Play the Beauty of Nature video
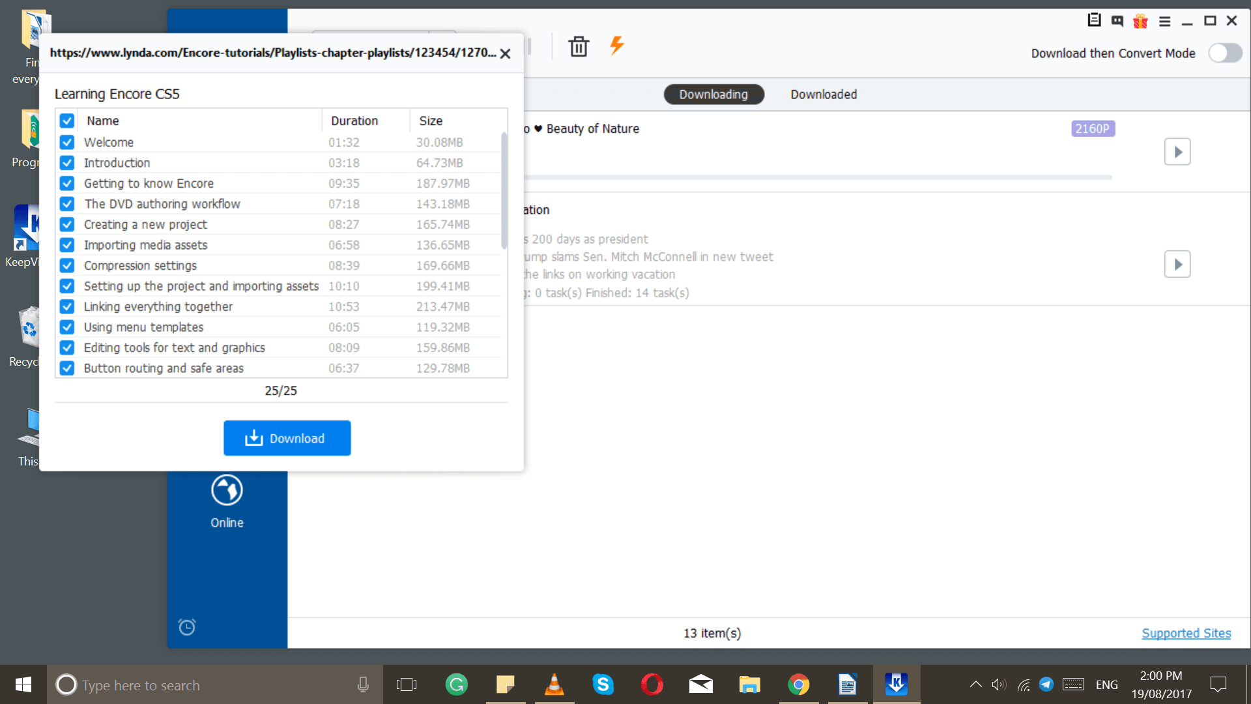Screen dimensions: 1251x704 [x=1177, y=152]
